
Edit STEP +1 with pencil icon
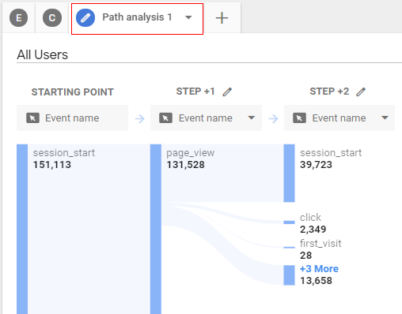[x=227, y=92]
